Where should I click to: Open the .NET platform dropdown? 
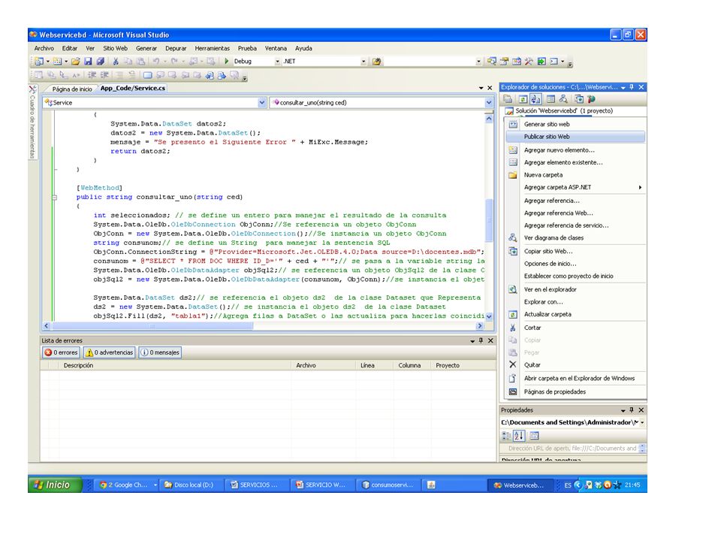point(364,61)
